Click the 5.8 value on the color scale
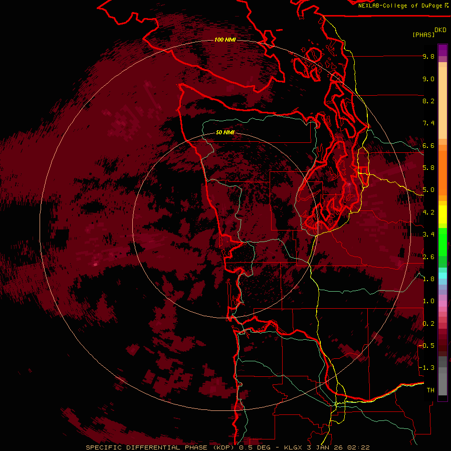The width and height of the screenshot is (451, 451). coord(428,168)
